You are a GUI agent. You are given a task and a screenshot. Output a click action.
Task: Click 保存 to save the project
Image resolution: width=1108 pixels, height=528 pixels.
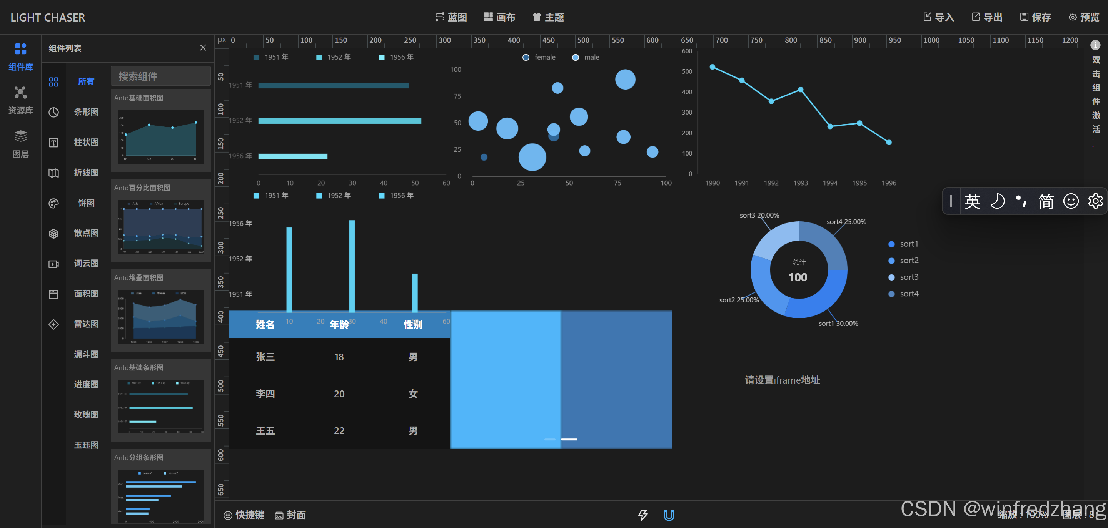tap(1035, 17)
